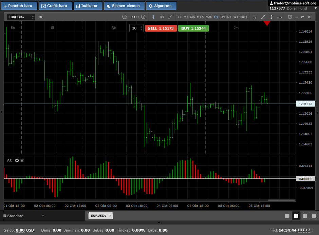The image size is (319, 235).
Task: Switch chart to bar style
Action: (154, 17)
